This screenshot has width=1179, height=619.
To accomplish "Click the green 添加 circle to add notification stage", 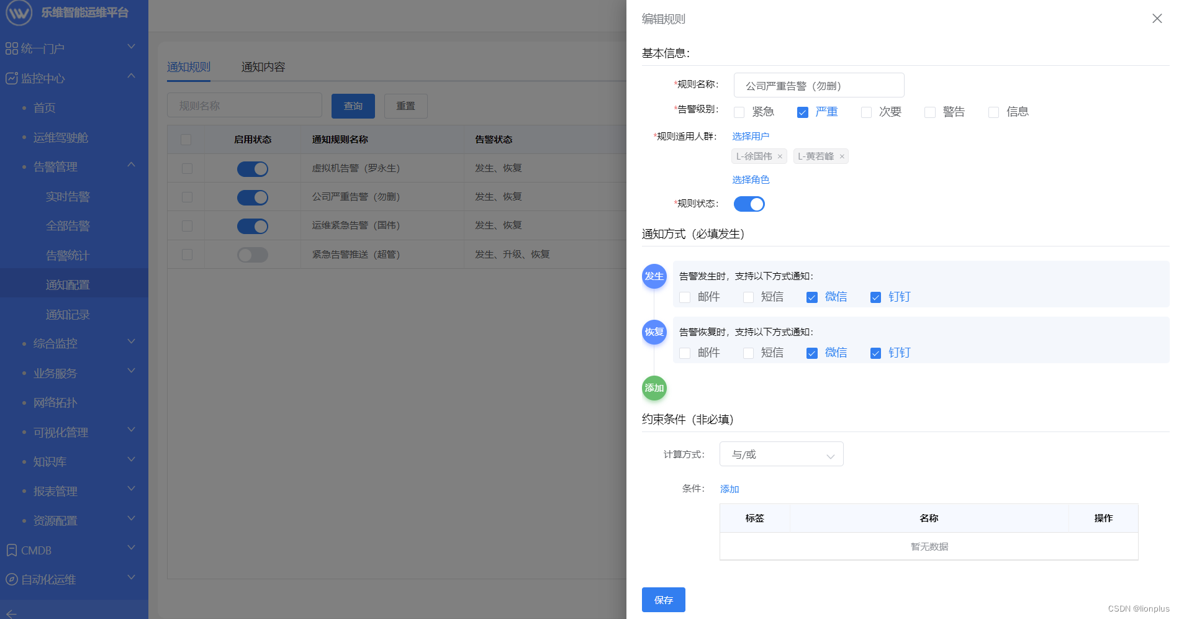I will 654,388.
